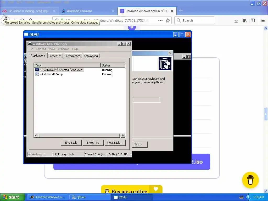Viewport: 268px width, 201px height.
Task: Click task list right scroll arrow
Action: click(x=123, y=136)
